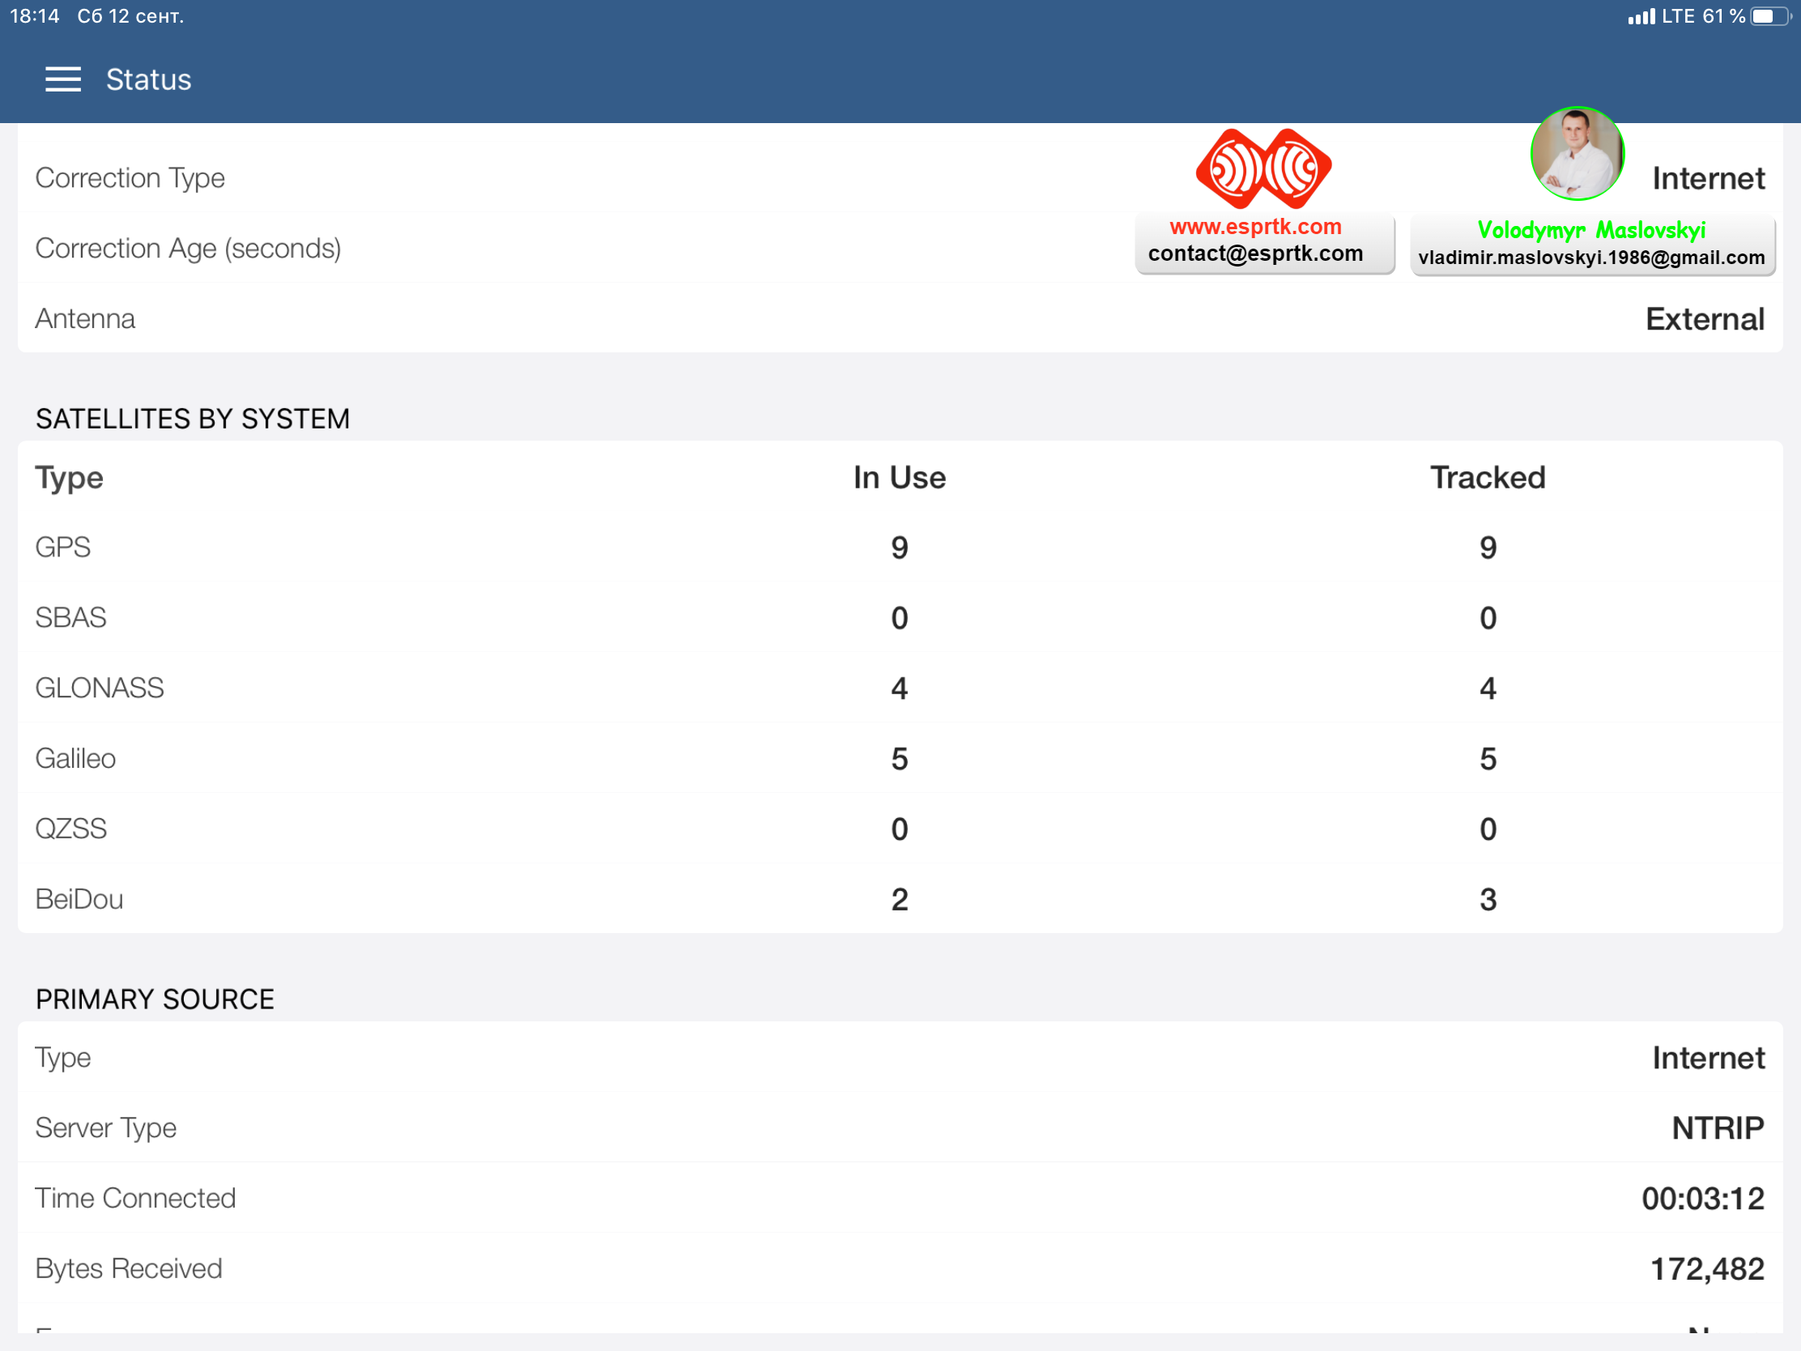Tap the cellular signal bars icon
This screenshot has height=1351, width=1801.
(x=1641, y=17)
